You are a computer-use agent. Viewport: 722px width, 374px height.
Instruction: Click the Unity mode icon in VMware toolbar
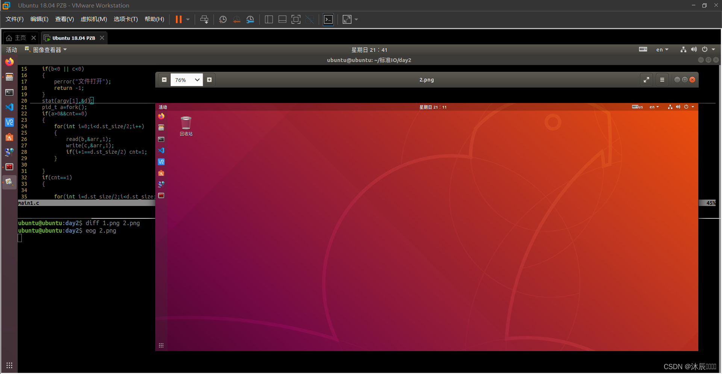tap(310, 20)
